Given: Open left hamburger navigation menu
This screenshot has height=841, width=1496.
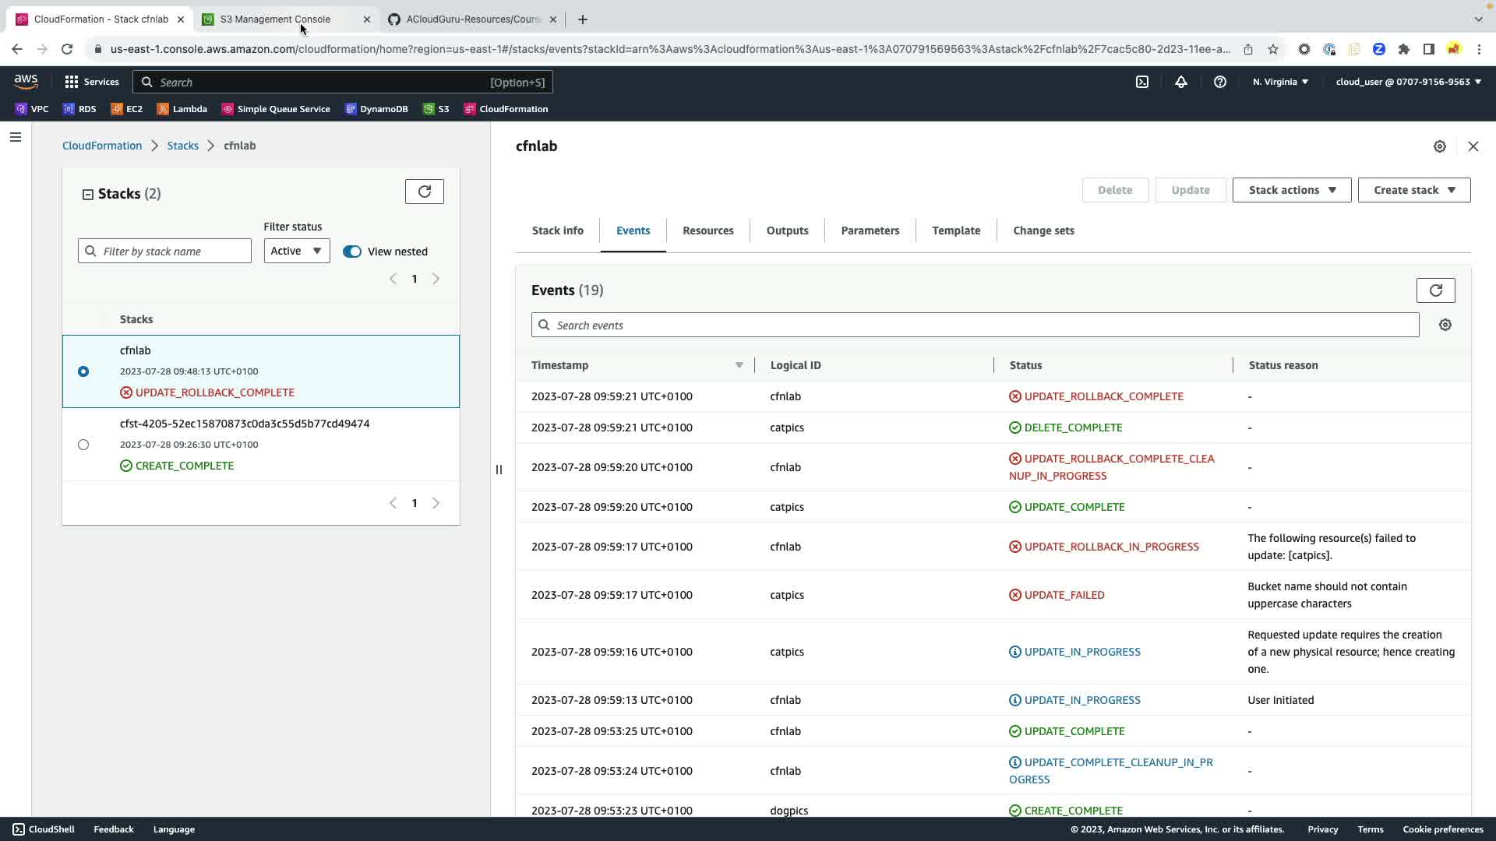Looking at the screenshot, I should (16, 137).
